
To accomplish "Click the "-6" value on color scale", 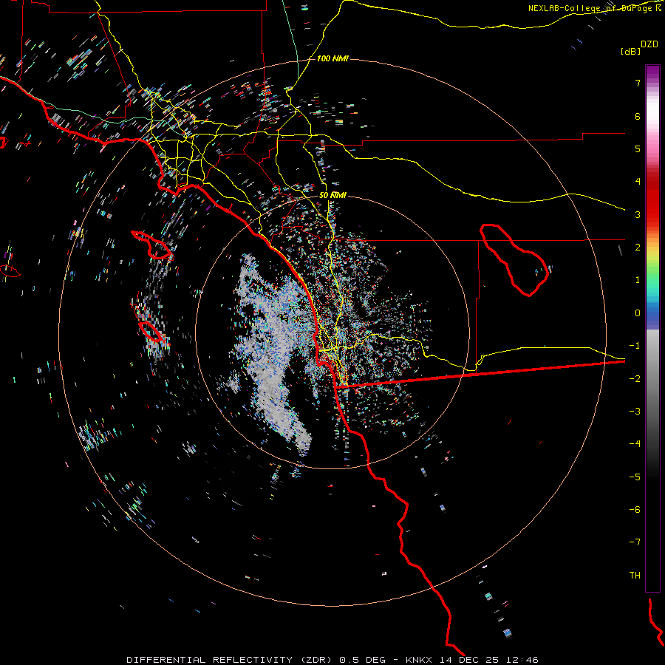I will [x=635, y=510].
